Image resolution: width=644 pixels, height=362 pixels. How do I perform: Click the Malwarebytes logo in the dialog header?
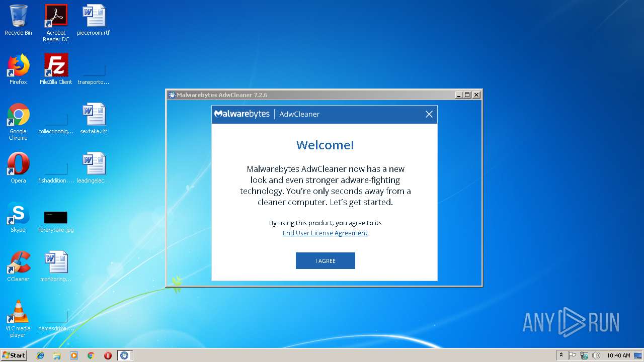click(x=242, y=114)
